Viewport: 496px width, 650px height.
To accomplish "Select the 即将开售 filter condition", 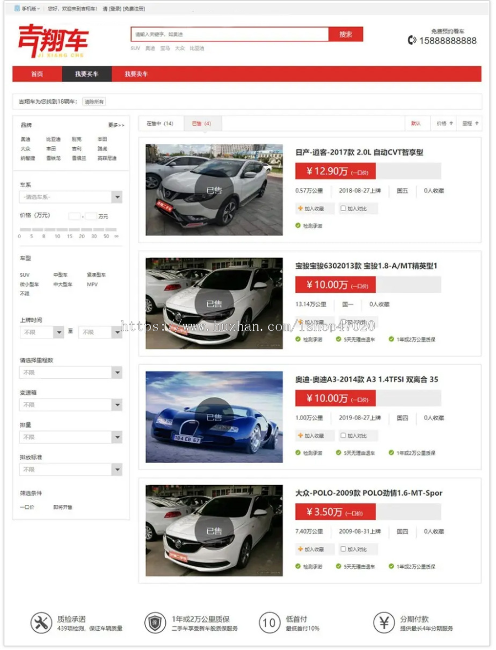I will (63, 507).
